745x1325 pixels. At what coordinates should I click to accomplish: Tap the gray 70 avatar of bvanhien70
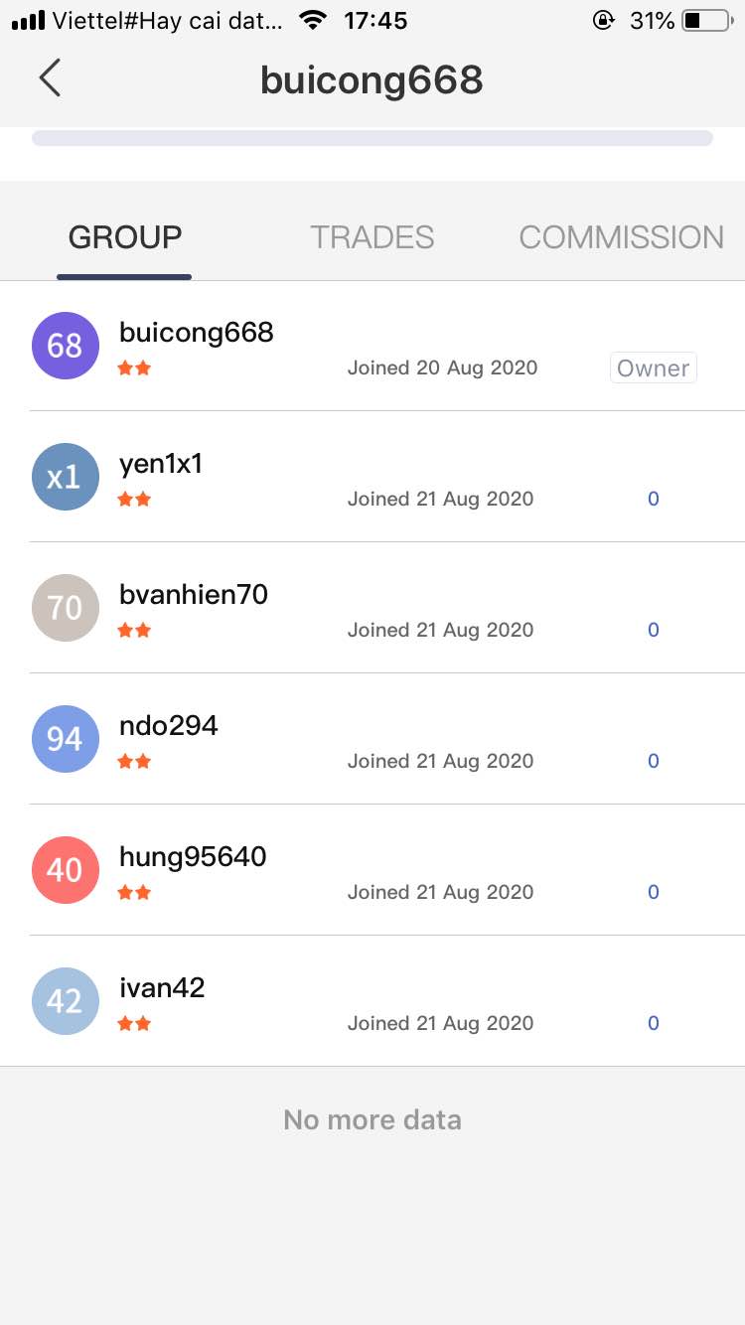(66, 608)
